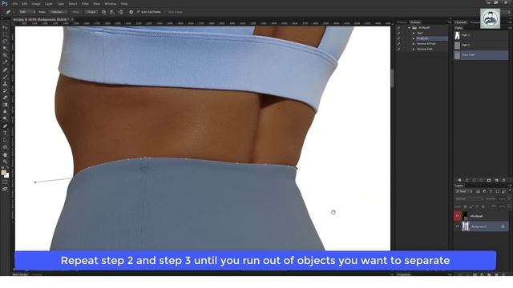Open path operations icon in options bar
The image size is (513, 288).
(103, 12)
